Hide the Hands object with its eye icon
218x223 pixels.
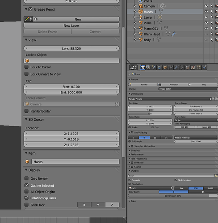[206, 12]
